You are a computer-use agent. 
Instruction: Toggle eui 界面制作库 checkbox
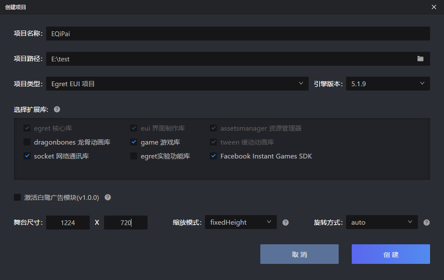pyautogui.click(x=134, y=128)
